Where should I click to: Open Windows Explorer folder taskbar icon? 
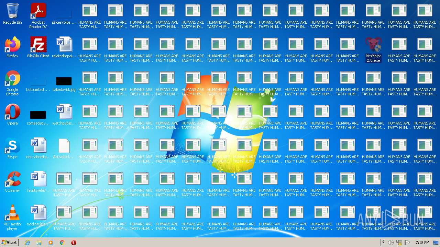tap(39, 243)
